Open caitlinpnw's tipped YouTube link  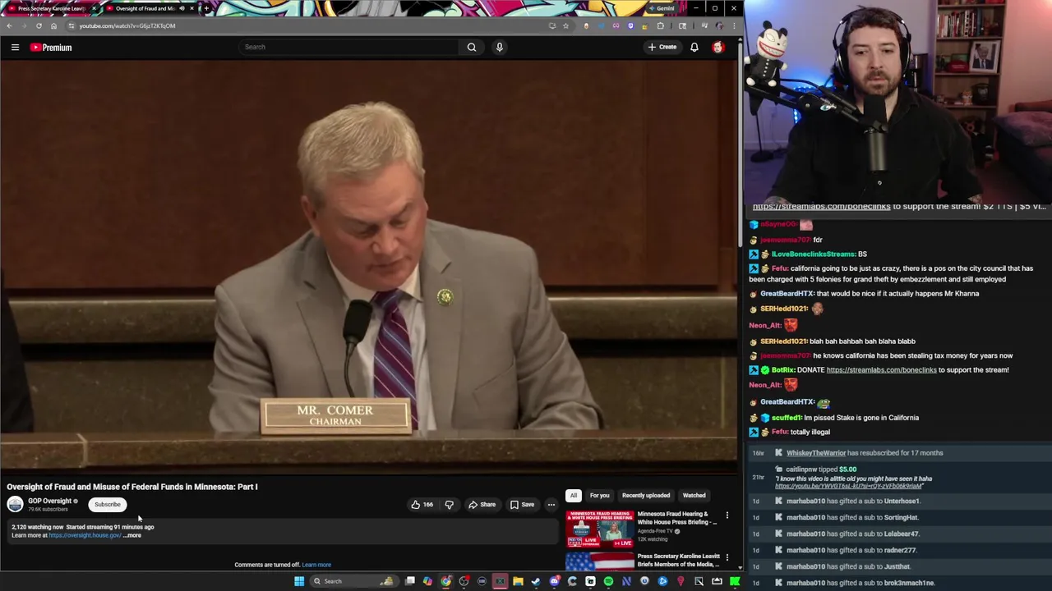click(x=849, y=486)
